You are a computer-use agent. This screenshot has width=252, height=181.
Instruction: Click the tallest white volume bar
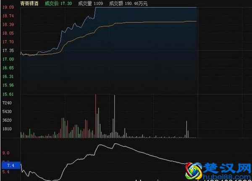pyautogui.click(x=115, y=116)
